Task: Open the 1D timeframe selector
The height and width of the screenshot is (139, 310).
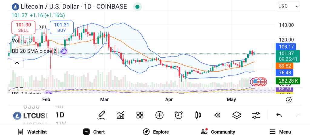Action: [60, 115]
